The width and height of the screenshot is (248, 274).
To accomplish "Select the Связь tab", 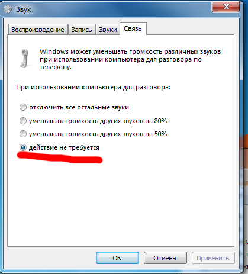I will pyautogui.click(x=133, y=29).
